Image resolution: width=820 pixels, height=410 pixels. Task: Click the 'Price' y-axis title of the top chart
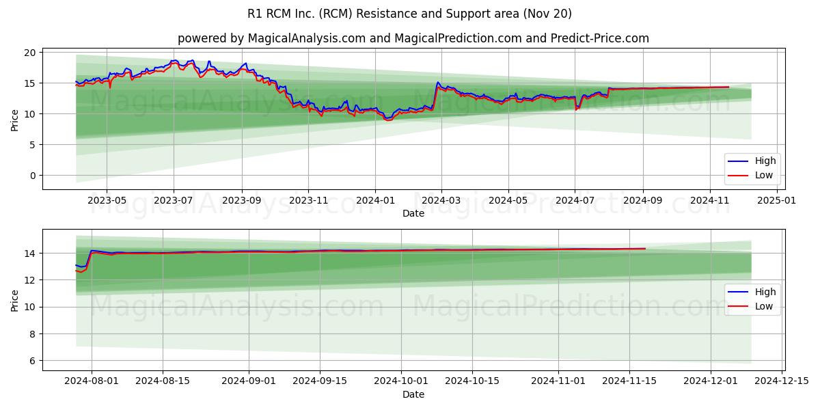tap(15, 119)
